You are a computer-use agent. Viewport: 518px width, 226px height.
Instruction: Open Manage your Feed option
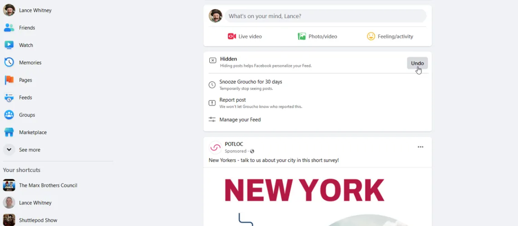click(x=318, y=120)
